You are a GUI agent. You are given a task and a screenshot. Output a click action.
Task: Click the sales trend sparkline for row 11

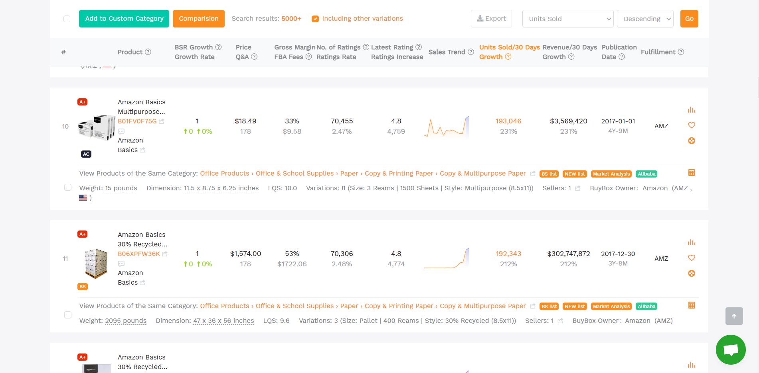[x=447, y=259]
